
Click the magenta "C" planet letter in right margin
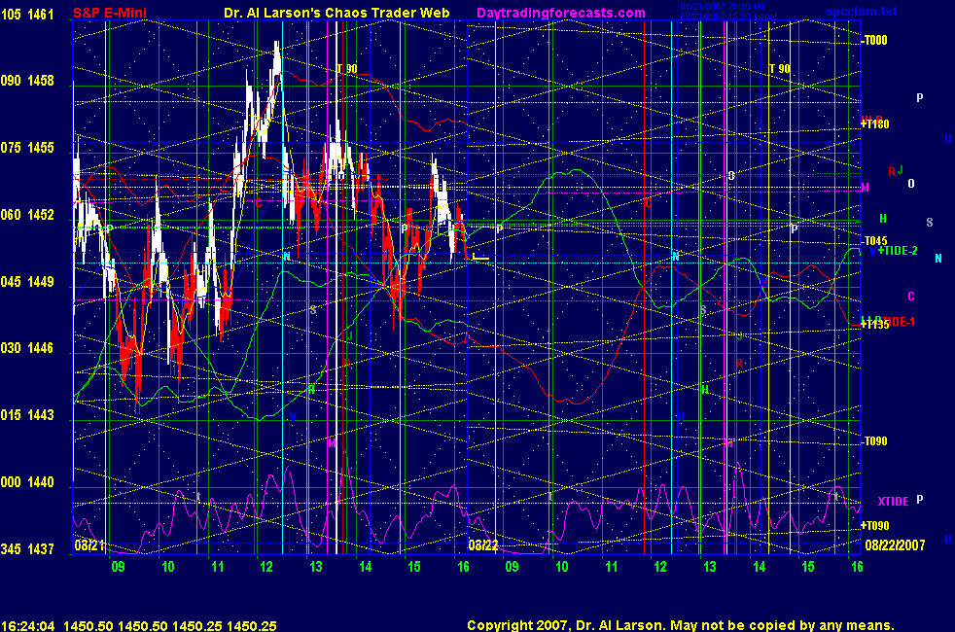pos(911,297)
